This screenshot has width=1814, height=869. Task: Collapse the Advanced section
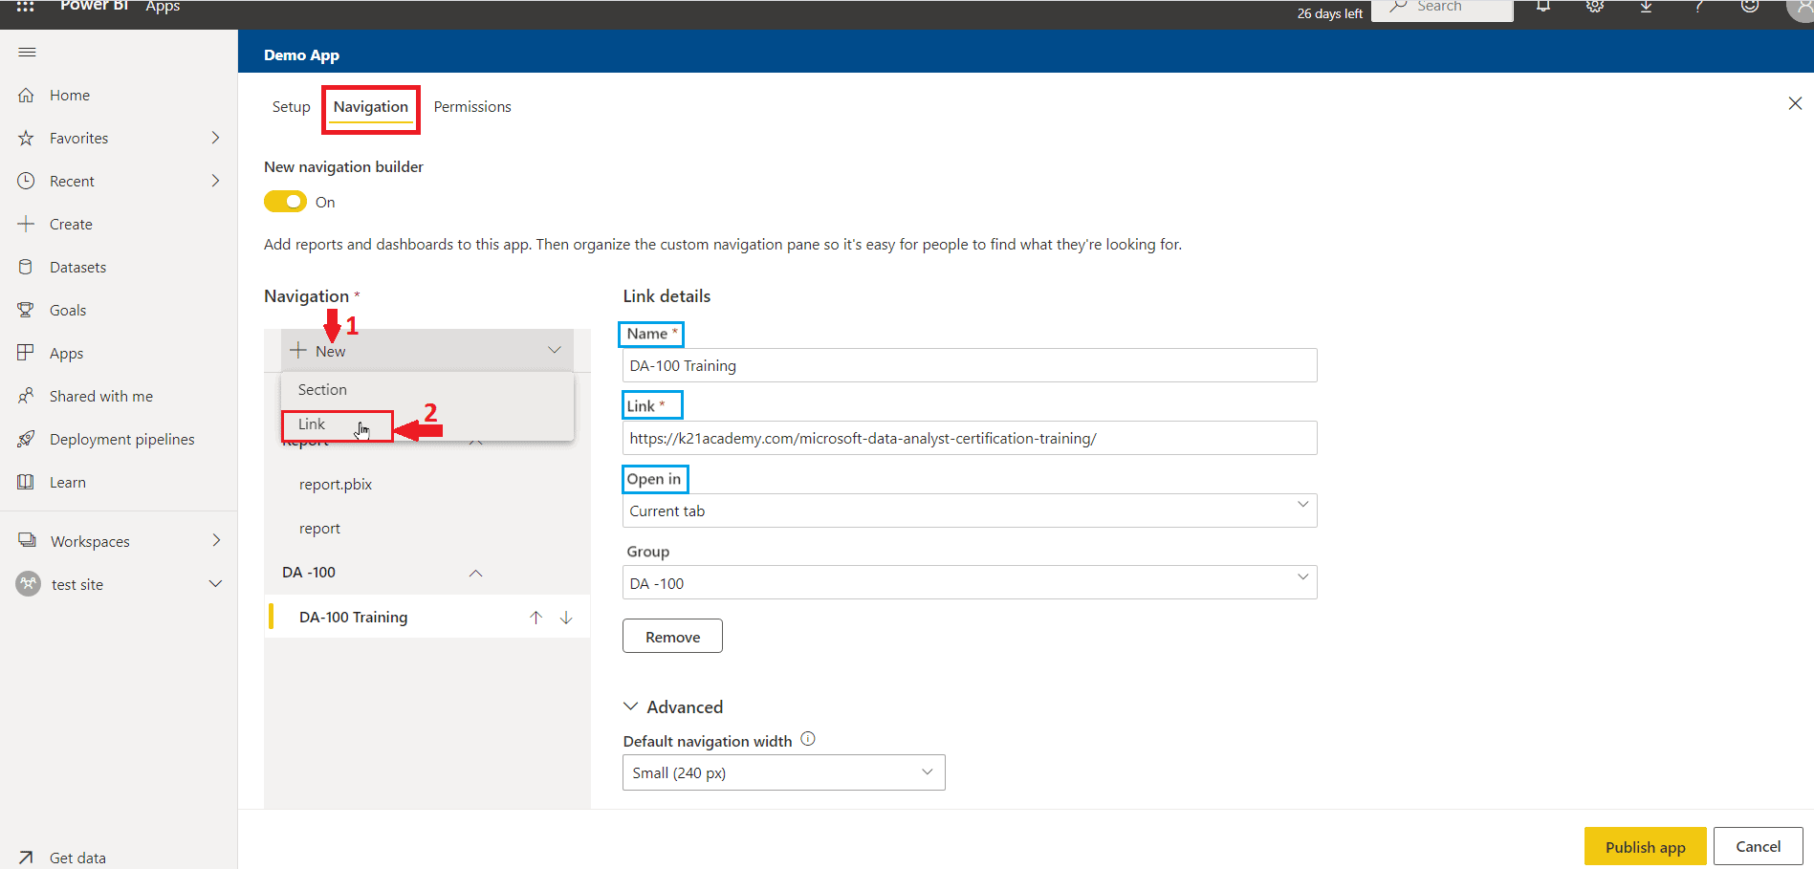(x=631, y=706)
